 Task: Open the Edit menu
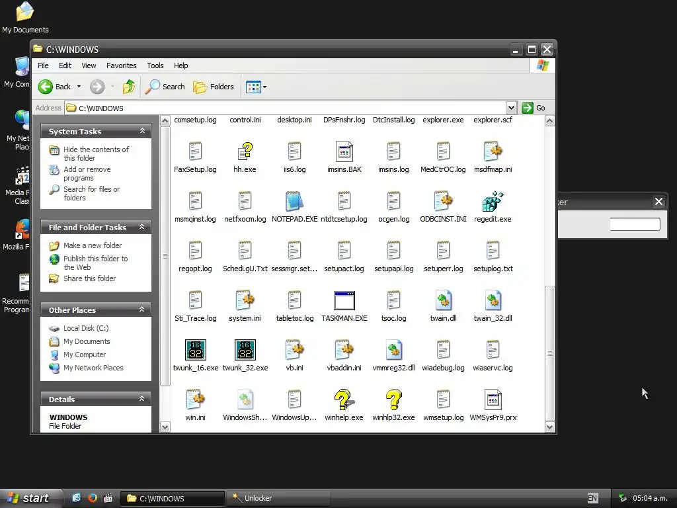pos(65,65)
